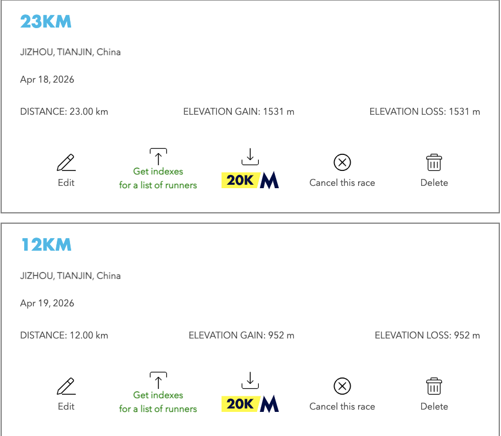Select the Edit label for 12KM race

pyautogui.click(x=66, y=407)
